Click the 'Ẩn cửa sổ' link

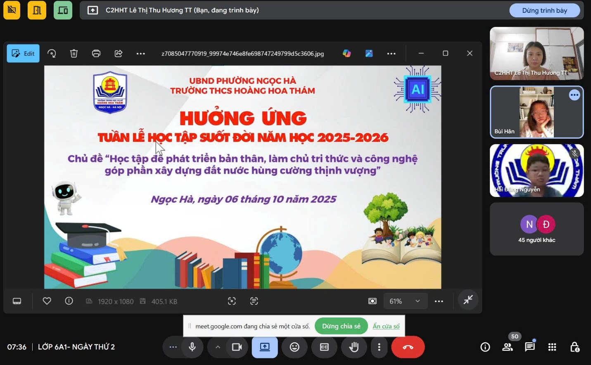(x=386, y=326)
